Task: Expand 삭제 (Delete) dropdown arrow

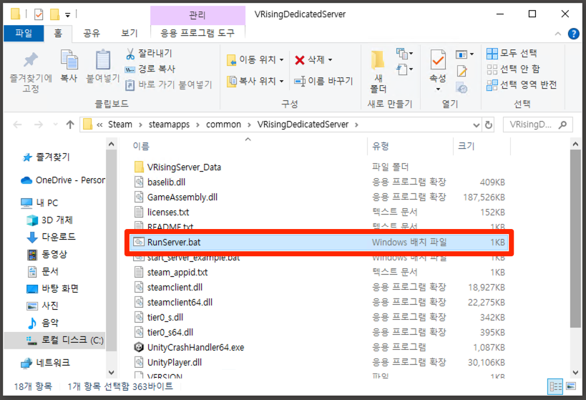Action: (x=331, y=60)
